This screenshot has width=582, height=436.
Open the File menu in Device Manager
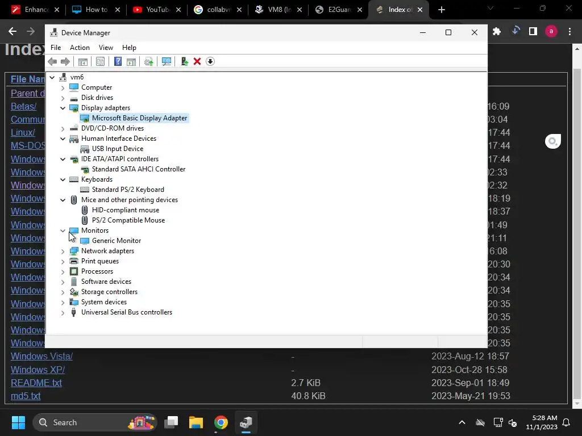[56, 48]
